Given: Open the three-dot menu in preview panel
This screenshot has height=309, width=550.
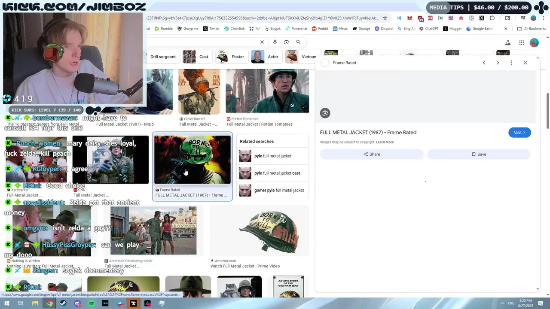Looking at the screenshot, I should (511, 63).
